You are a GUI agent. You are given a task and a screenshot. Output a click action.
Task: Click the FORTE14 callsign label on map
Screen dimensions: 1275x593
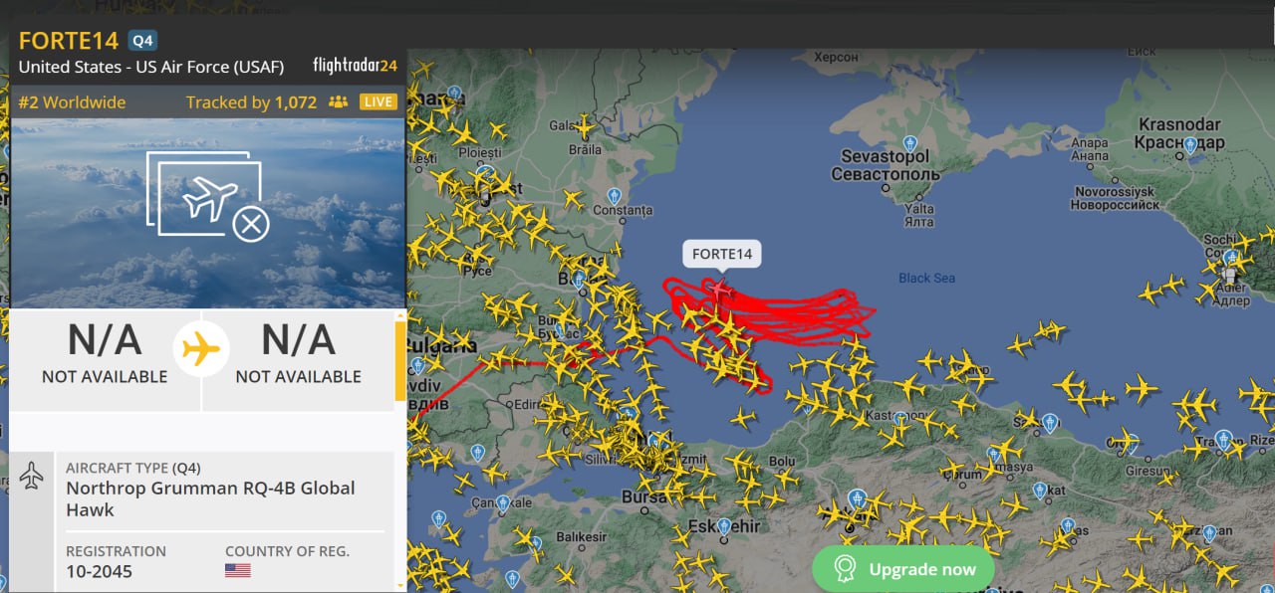point(722,254)
